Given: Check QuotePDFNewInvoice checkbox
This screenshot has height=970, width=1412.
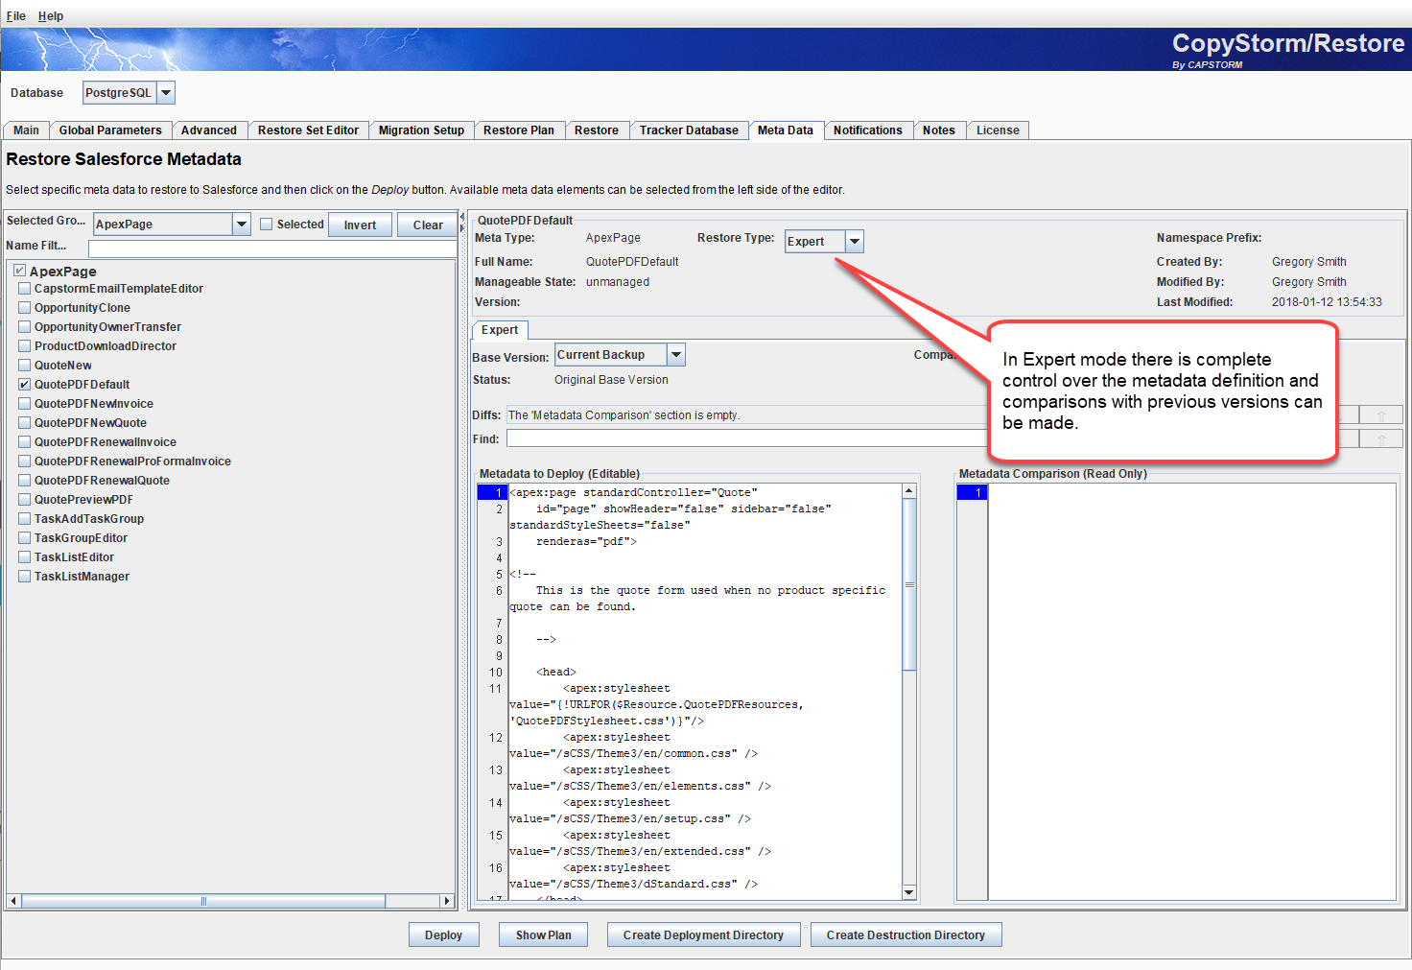Looking at the screenshot, I should (25, 404).
